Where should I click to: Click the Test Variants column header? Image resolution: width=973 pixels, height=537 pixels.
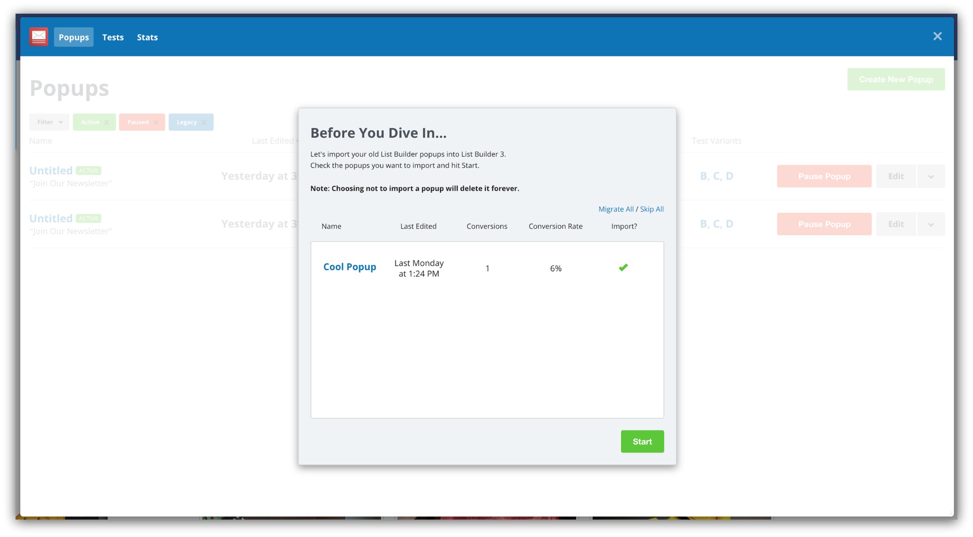click(716, 141)
